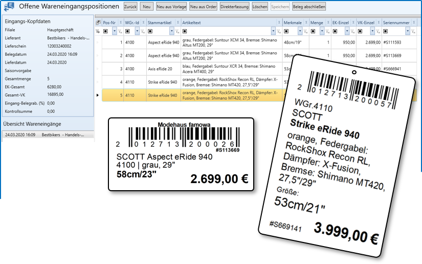Sort by the Artikeltext column header
The width and height of the screenshot is (422, 264).
point(192,23)
